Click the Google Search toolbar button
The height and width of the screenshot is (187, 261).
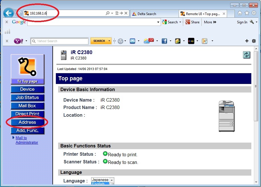pyautogui.click(x=170, y=22)
